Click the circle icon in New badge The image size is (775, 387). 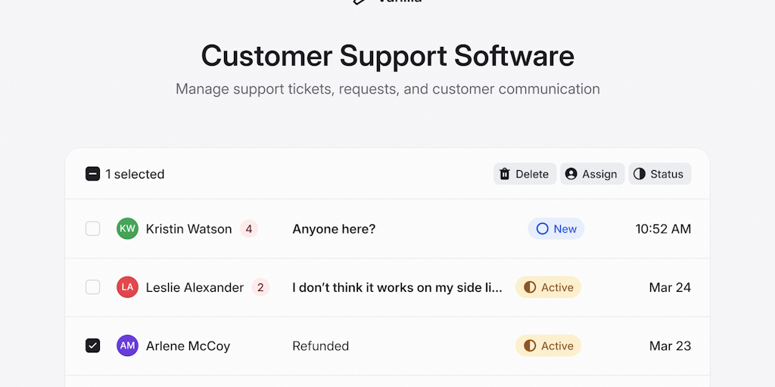tap(542, 229)
